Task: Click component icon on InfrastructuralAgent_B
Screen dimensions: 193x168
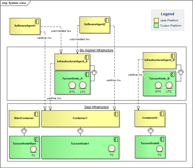Action: (173, 56)
